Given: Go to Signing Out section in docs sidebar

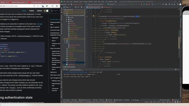Looking at the screenshot, I should (x=53, y=72).
